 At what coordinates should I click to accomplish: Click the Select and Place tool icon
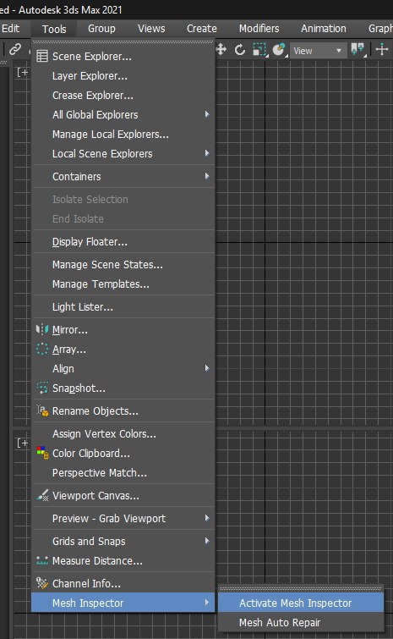coord(279,50)
